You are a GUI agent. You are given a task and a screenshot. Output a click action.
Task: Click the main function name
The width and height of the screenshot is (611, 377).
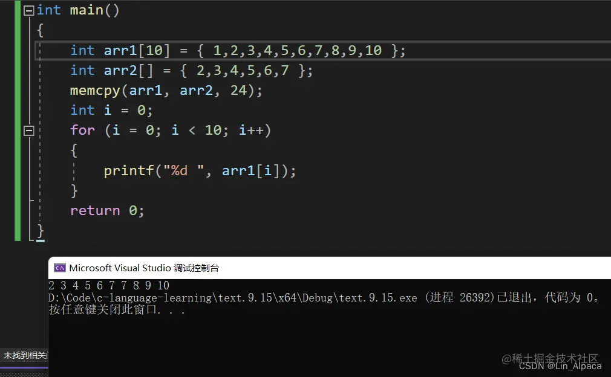(x=87, y=10)
